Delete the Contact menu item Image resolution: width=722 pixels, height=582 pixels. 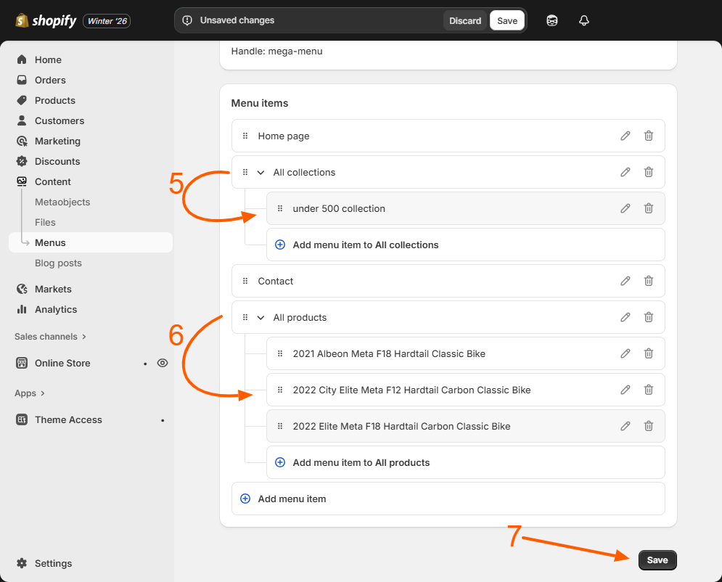(648, 281)
